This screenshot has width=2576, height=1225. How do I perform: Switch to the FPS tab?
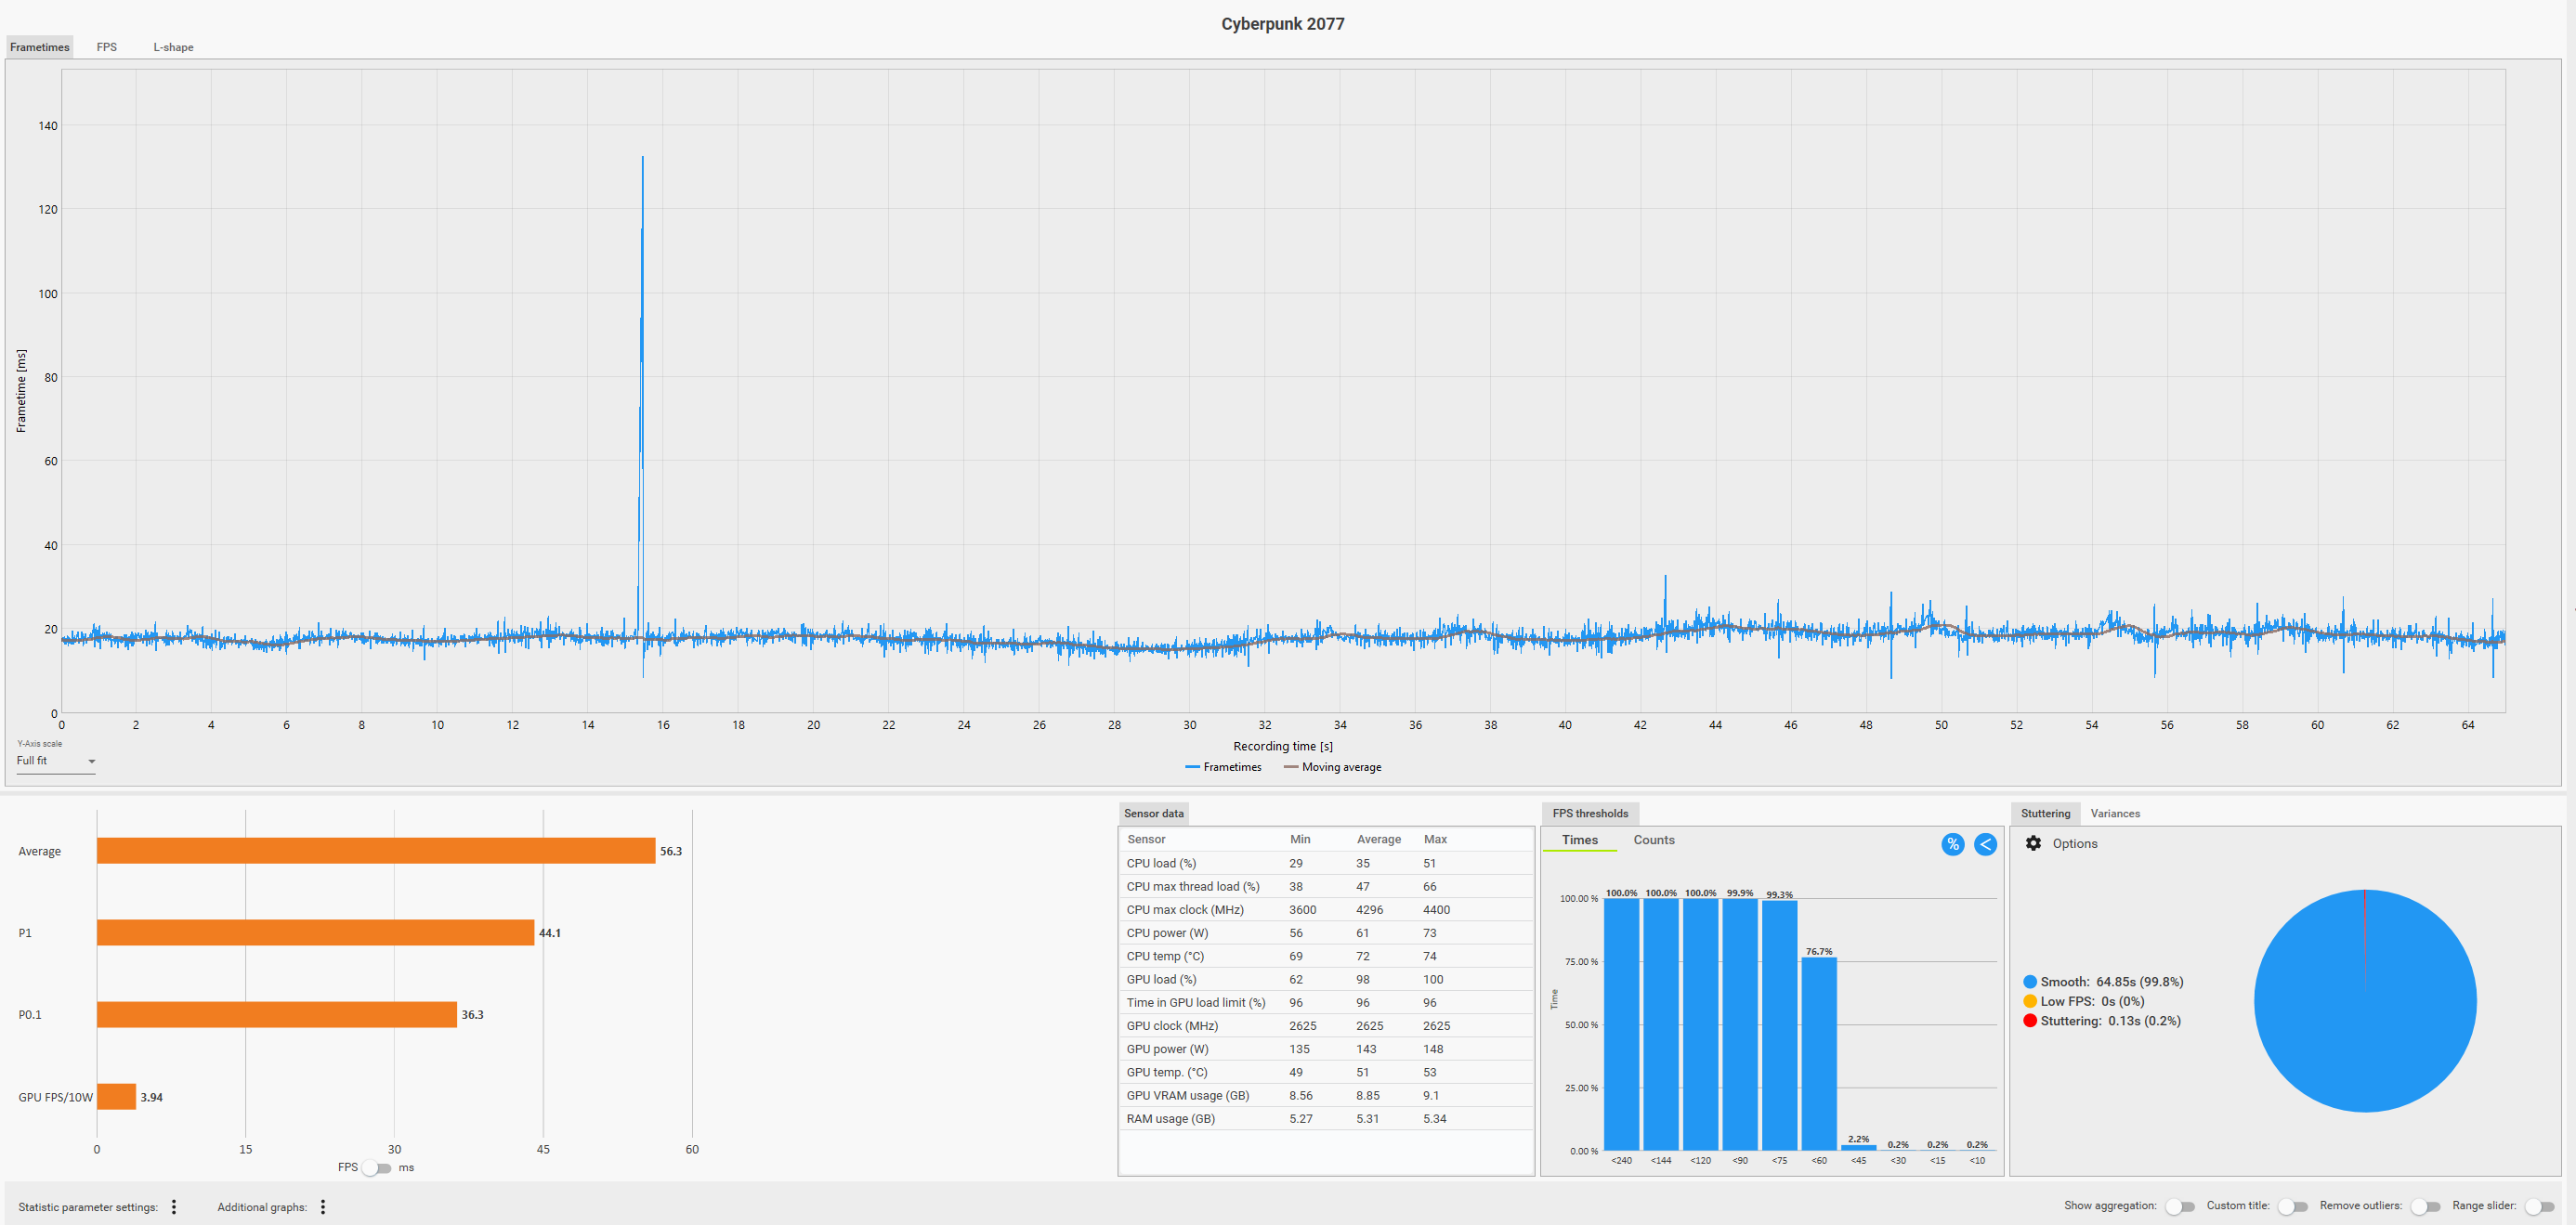point(107,47)
